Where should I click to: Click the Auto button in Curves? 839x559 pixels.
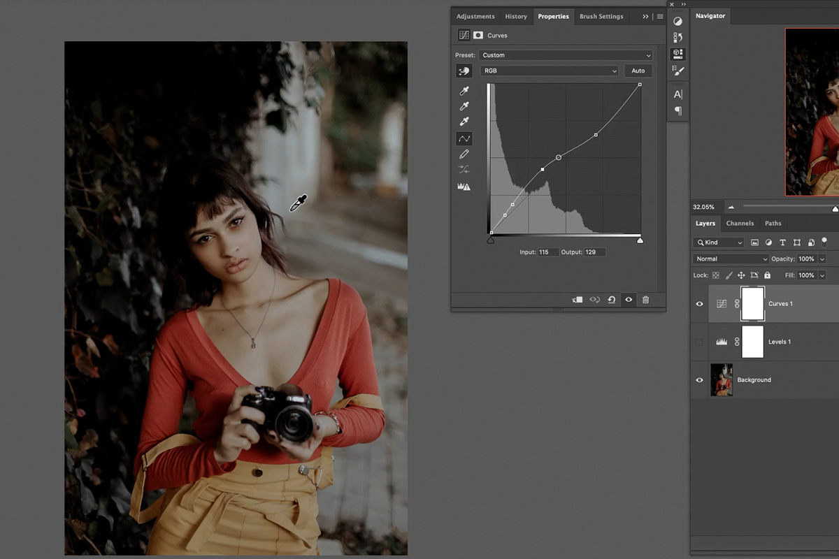[638, 71]
